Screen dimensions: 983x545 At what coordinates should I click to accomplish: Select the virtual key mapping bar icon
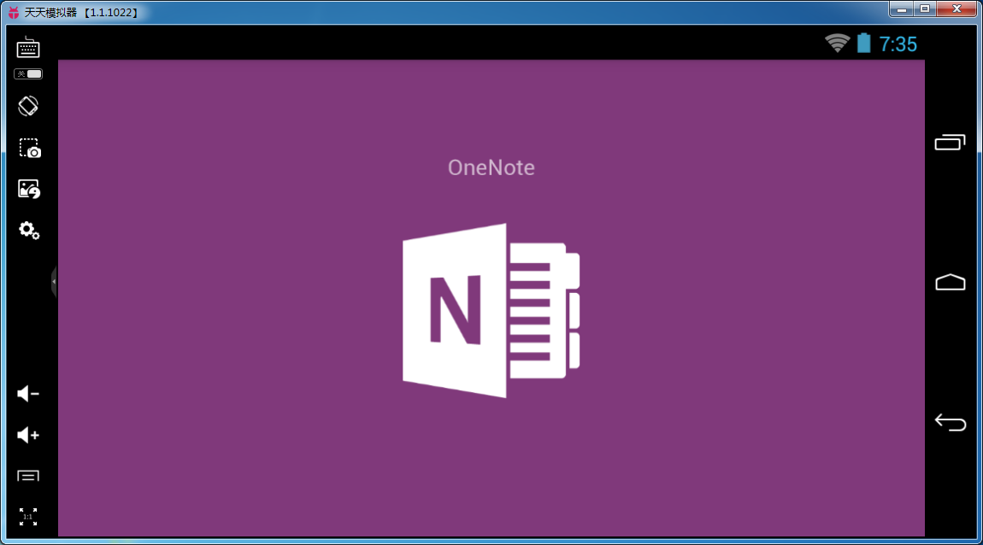pos(28,476)
